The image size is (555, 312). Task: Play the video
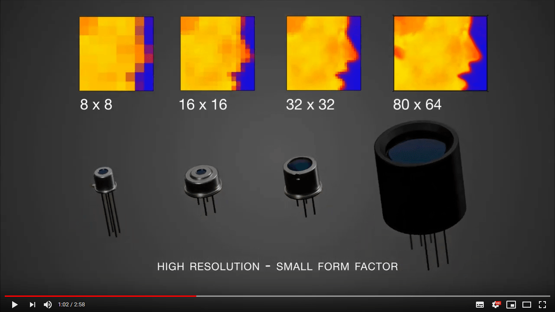(14, 305)
